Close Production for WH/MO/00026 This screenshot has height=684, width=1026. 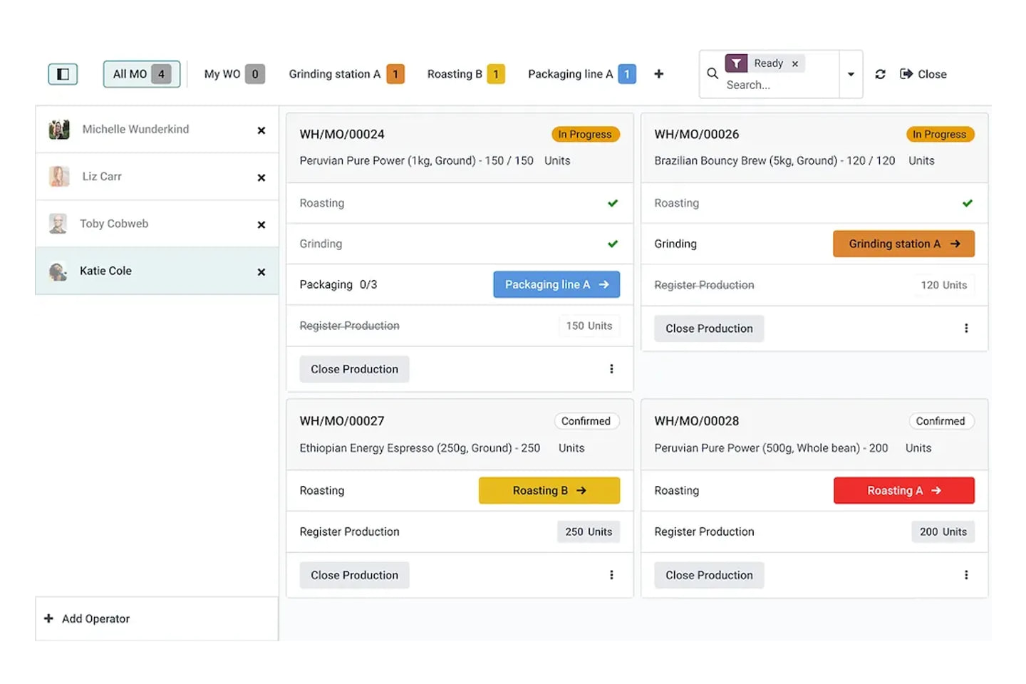coord(709,328)
